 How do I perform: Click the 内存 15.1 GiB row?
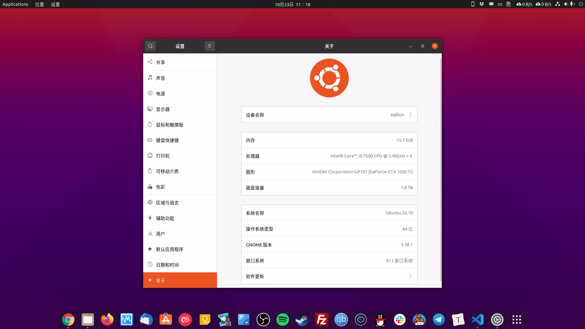(329, 140)
